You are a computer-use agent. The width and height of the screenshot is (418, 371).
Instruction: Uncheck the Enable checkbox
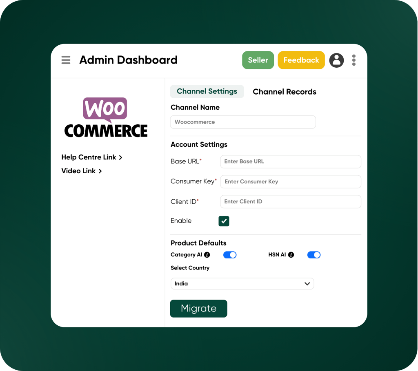point(224,221)
